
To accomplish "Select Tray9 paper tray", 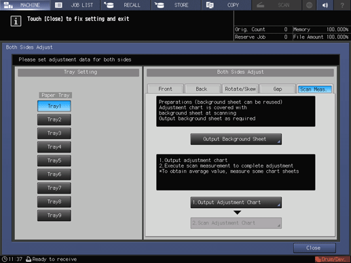I will click(x=54, y=216).
